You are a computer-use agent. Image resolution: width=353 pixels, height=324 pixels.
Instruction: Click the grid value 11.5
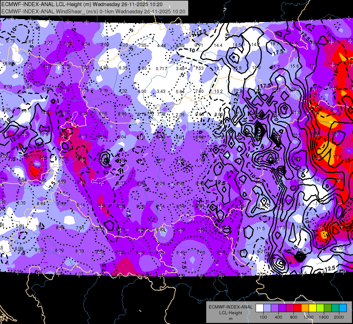[x=260, y=229]
